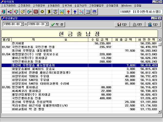Open the Windows menu
163x122 pixels.
click(x=126, y=6)
